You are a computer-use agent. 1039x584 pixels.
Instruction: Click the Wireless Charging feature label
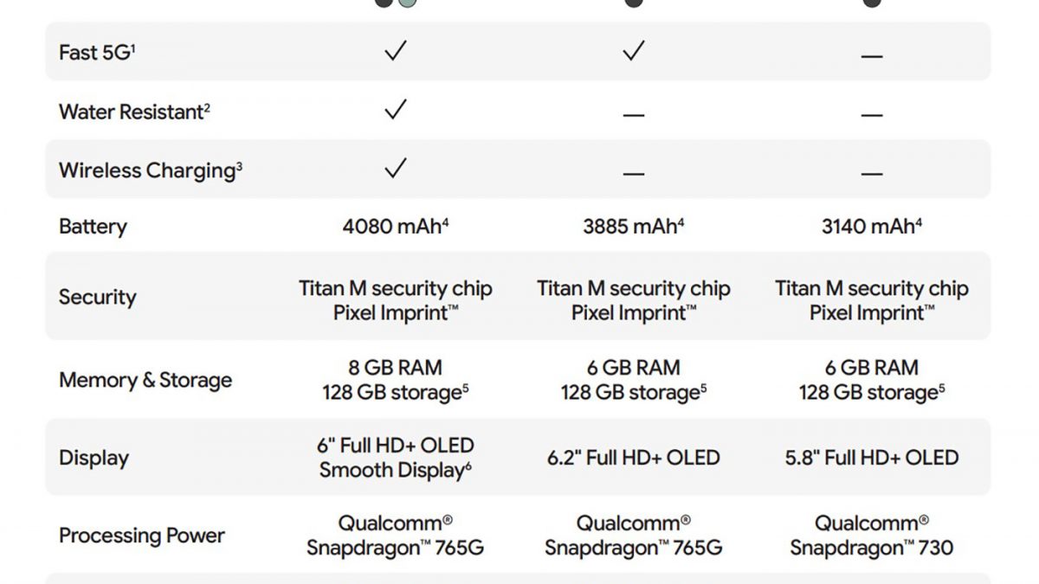tap(150, 170)
